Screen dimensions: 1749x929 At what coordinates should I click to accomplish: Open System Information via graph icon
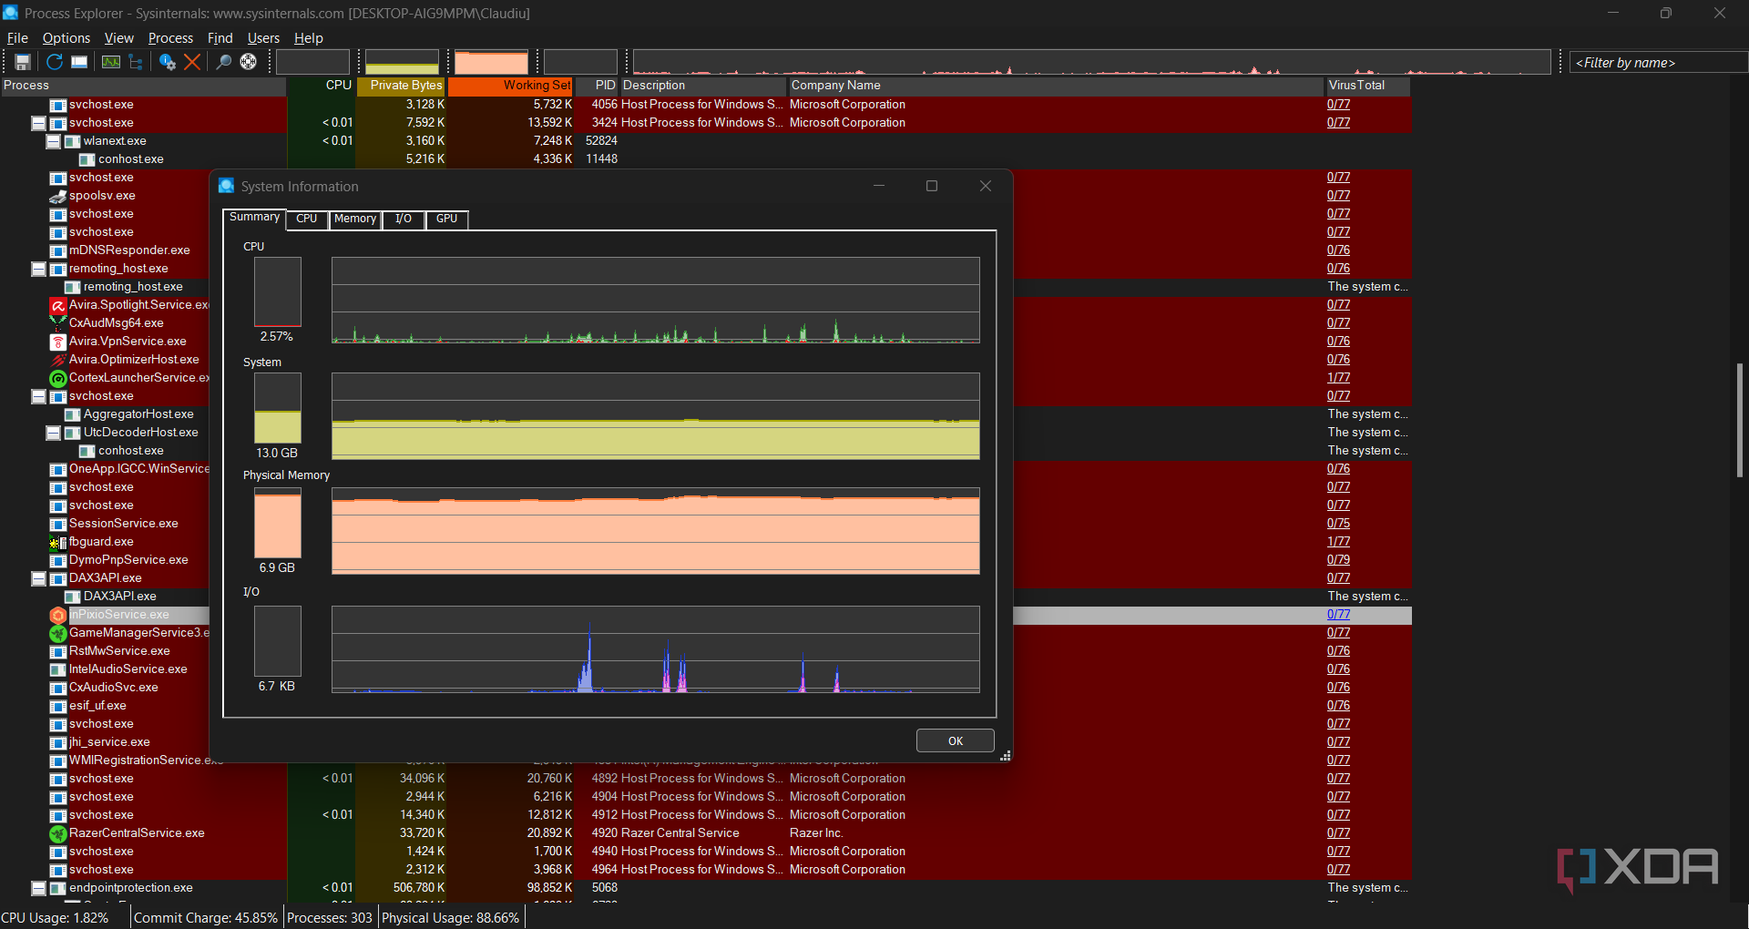(111, 62)
